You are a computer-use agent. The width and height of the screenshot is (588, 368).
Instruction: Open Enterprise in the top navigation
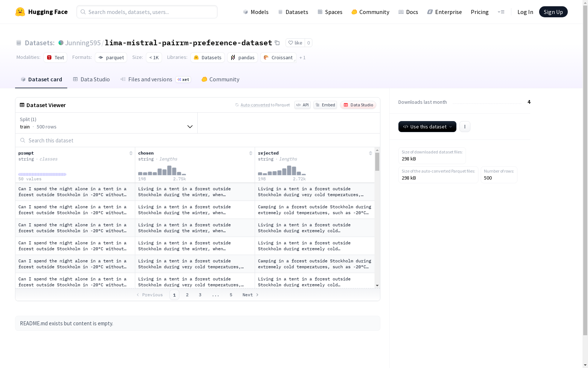[x=445, y=12]
